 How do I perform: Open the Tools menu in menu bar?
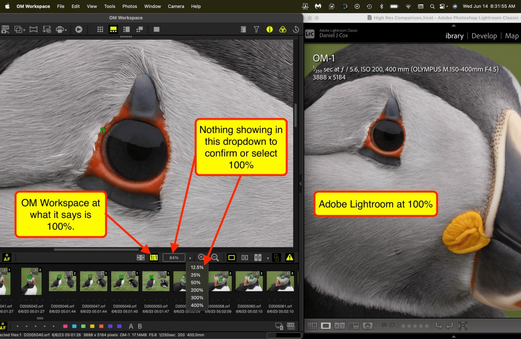coord(110,7)
